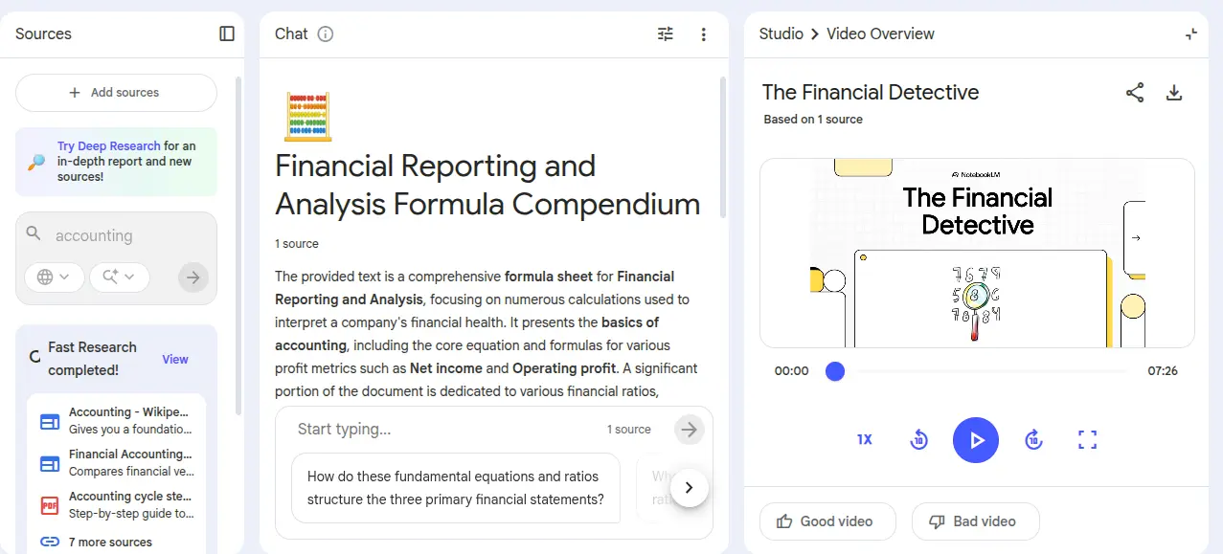Open the research mode dropdown

(119, 277)
